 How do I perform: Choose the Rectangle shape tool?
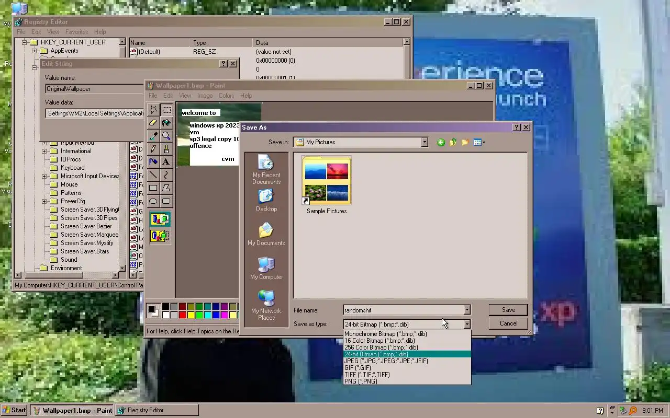coord(153,188)
